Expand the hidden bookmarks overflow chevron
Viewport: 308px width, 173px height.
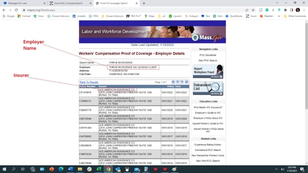tap(279, 16)
